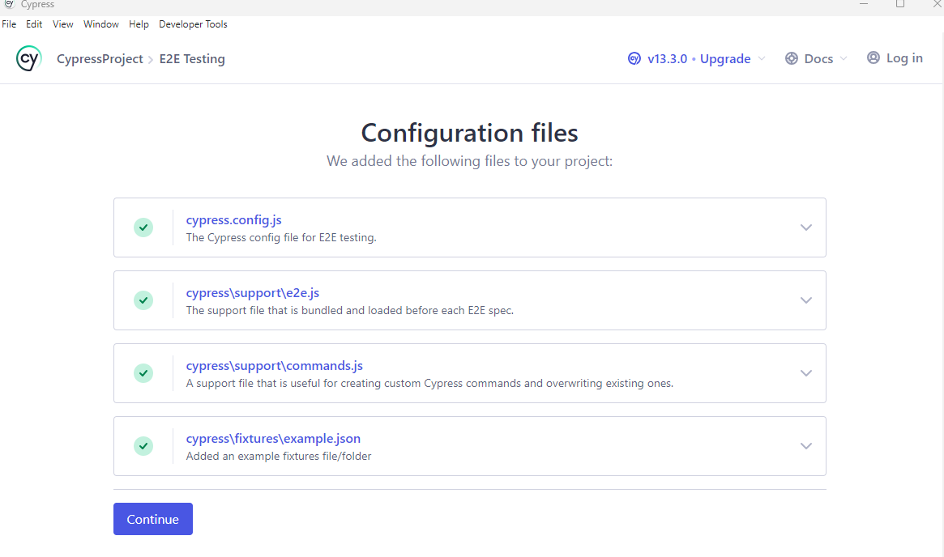944x557 pixels.
Task: Click the green checkmark for cypress.config.js
Action: click(x=143, y=227)
